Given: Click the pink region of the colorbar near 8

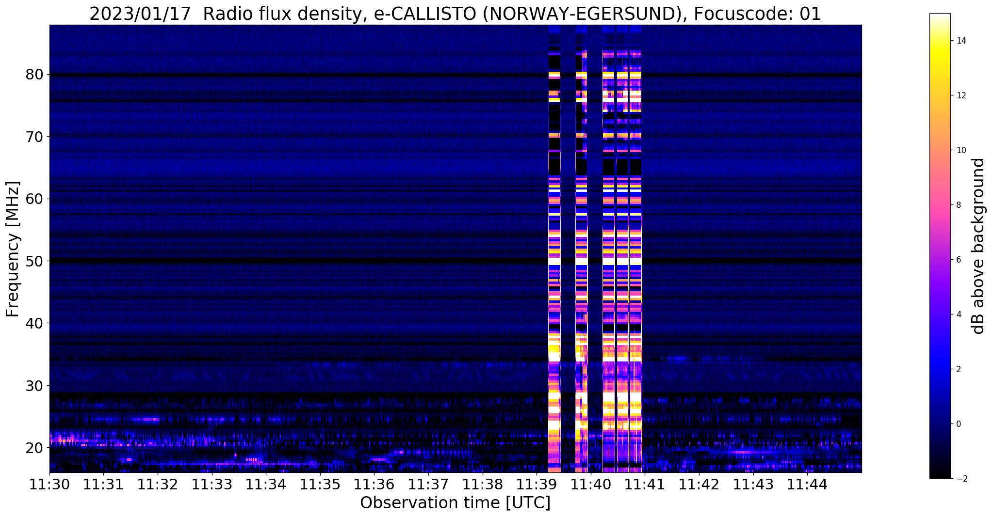Looking at the screenshot, I should [x=940, y=205].
